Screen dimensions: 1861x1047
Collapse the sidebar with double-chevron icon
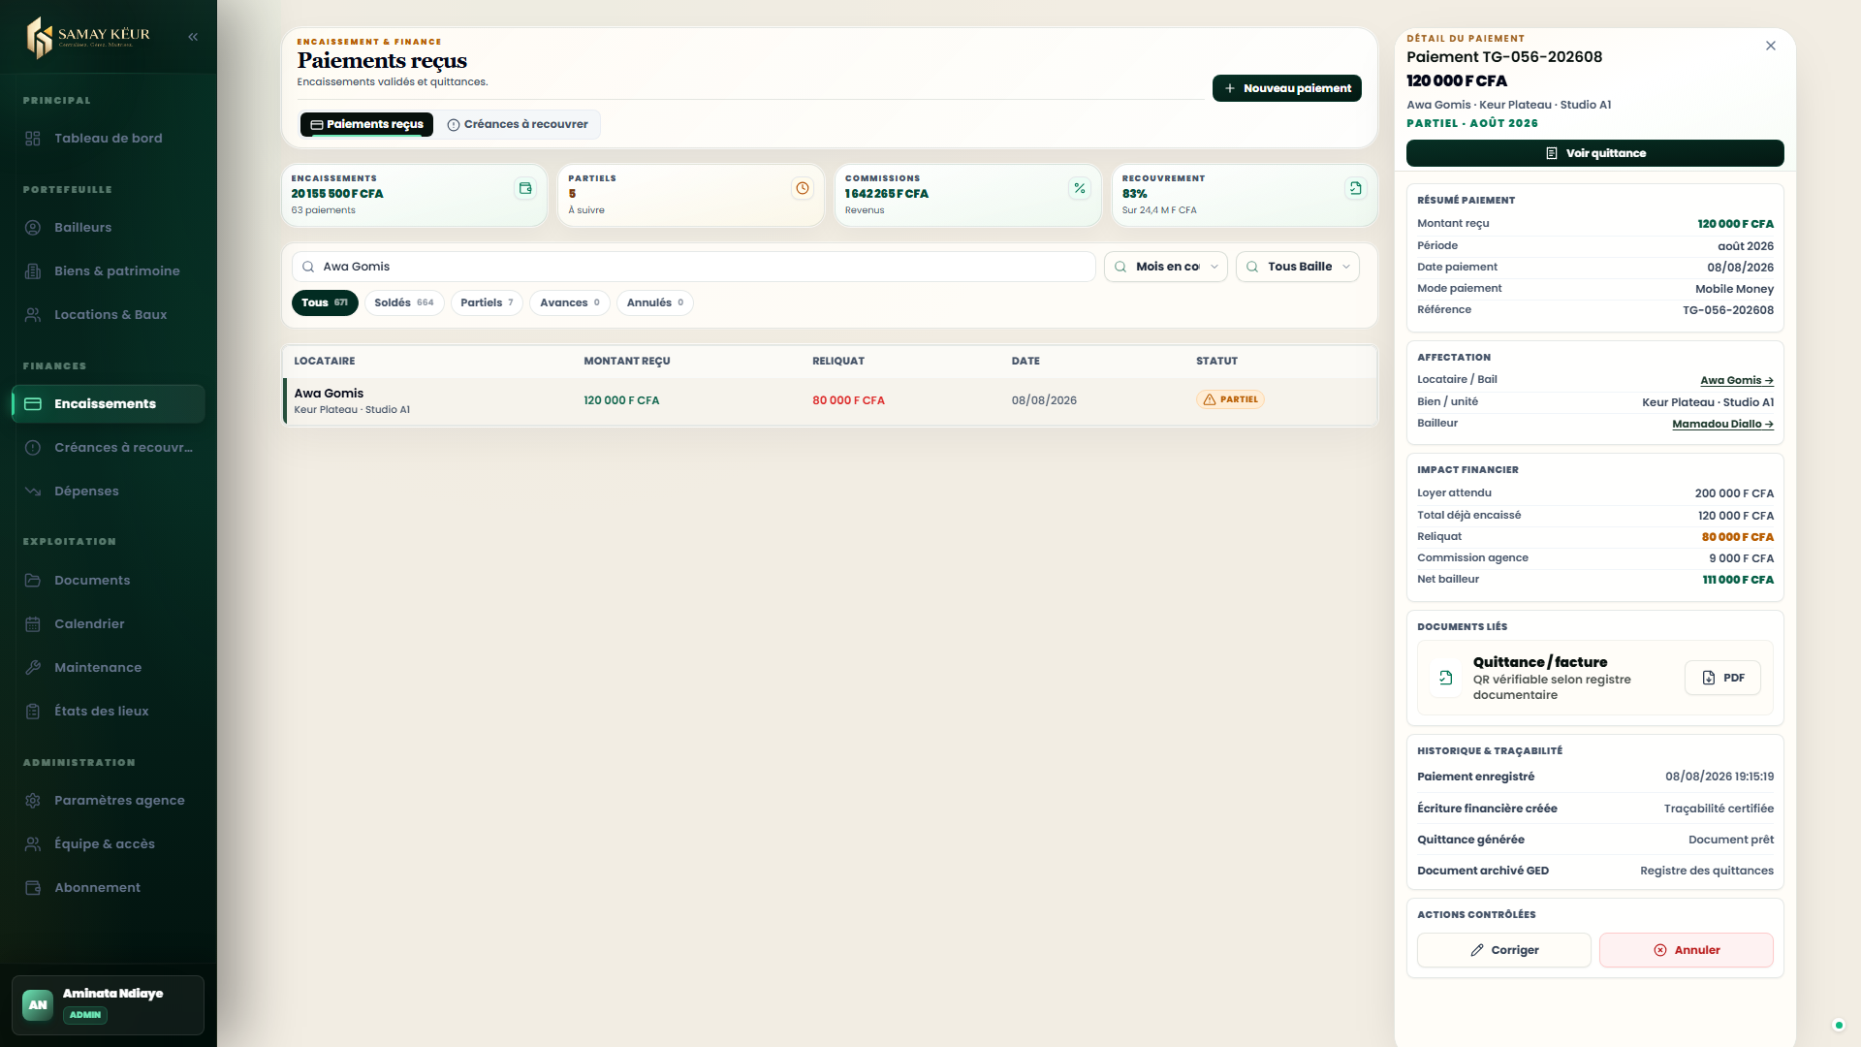193,37
